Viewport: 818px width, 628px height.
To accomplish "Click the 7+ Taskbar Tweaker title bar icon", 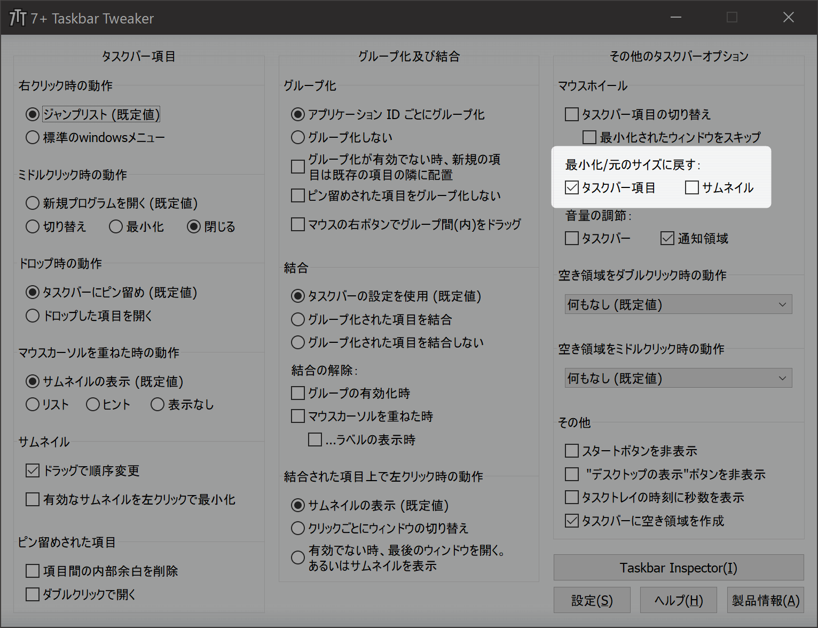I will tap(18, 18).
